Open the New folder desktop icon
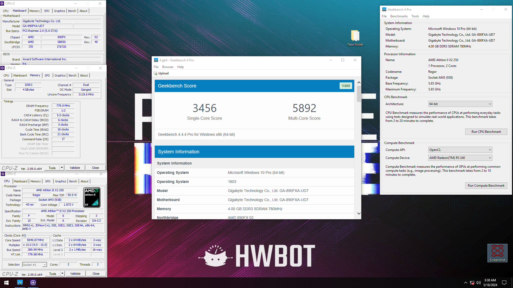The height and width of the screenshot is (288, 513). click(x=355, y=38)
